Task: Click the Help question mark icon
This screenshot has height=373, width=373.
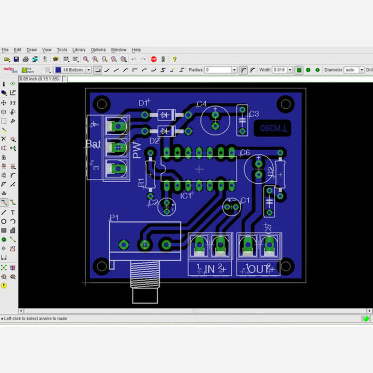Action: 174,59
